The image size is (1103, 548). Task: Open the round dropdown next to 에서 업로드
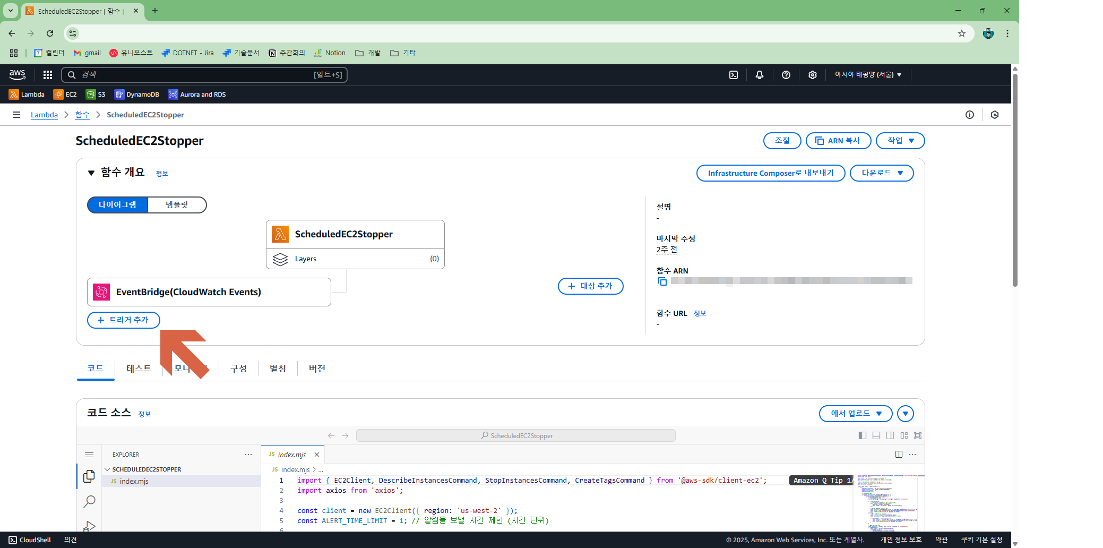(x=906, y=414)
